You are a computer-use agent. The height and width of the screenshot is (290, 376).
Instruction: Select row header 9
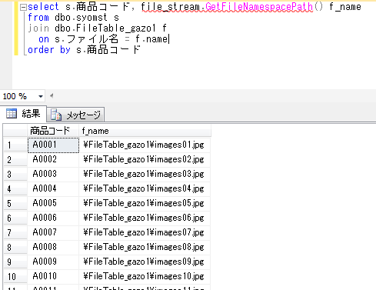pyautogui.click(x=15, y=262)
